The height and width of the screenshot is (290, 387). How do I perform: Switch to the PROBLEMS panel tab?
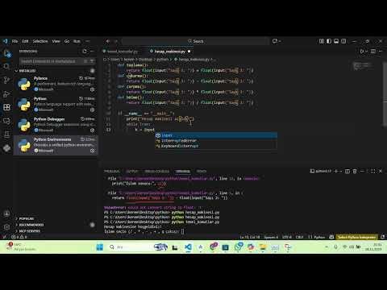tap(112, 171)
